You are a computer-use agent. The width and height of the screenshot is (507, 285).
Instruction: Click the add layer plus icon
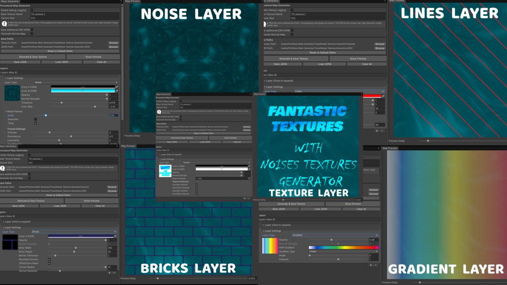[x=376, y=131]
